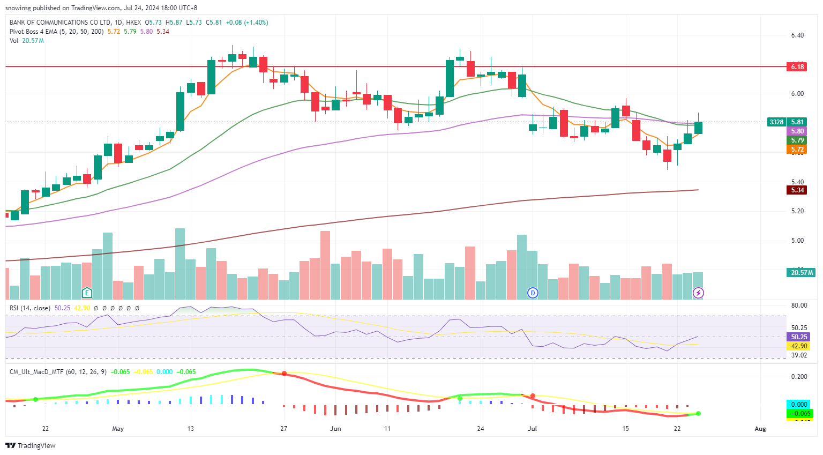
Task: Click the O5.73 open value in legend
Action: [154, 23]
